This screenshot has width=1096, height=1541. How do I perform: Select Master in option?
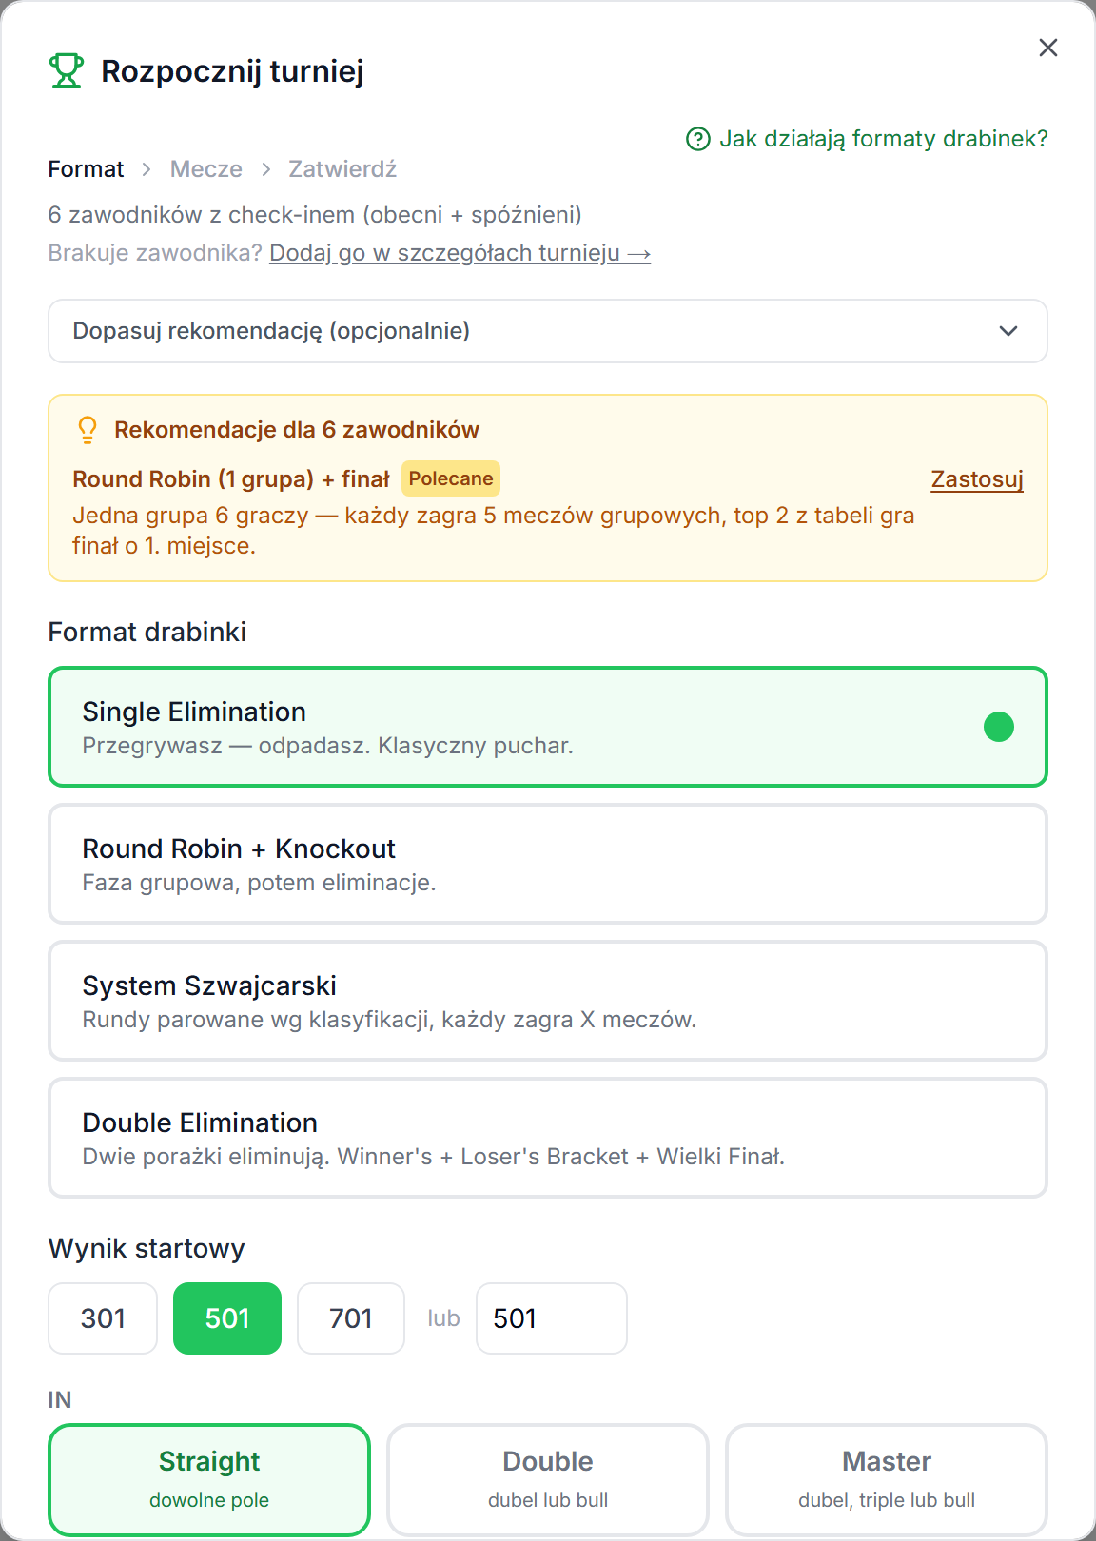887,1479
